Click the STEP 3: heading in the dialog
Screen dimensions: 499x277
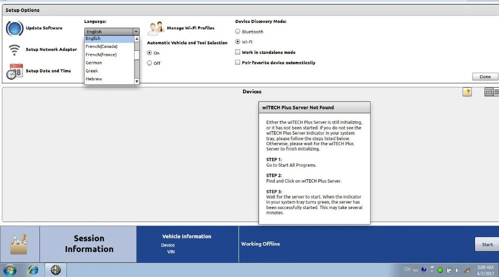click(273, 192)
